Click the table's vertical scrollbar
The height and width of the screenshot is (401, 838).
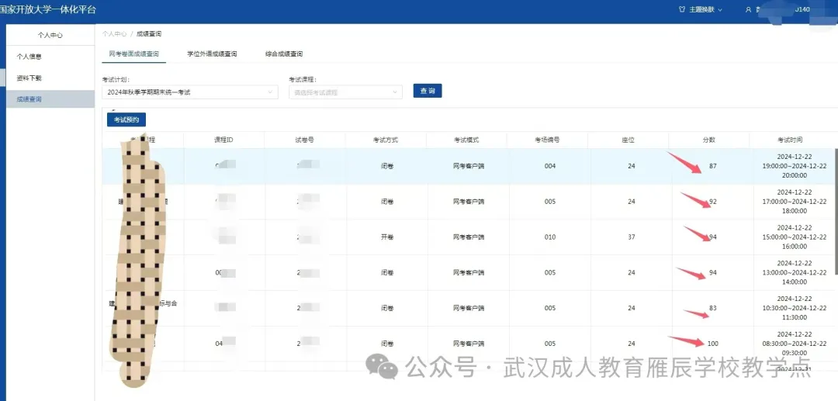835,209
